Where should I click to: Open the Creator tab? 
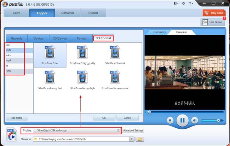(x=93, y=13)
